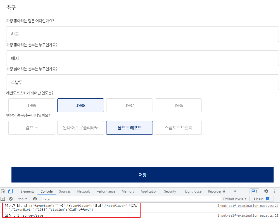Switch to the Lighthouse tab
Image resolution: width=280 pixels, height=218 pixels.
coord(193,191)
